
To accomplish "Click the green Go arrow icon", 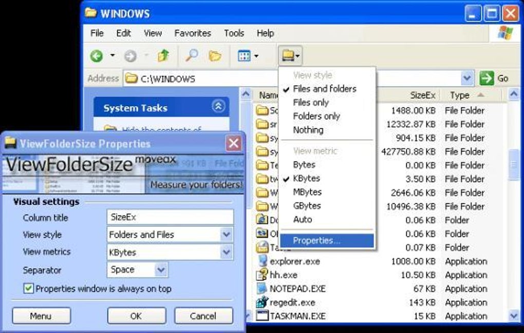I will click(486, 79).
